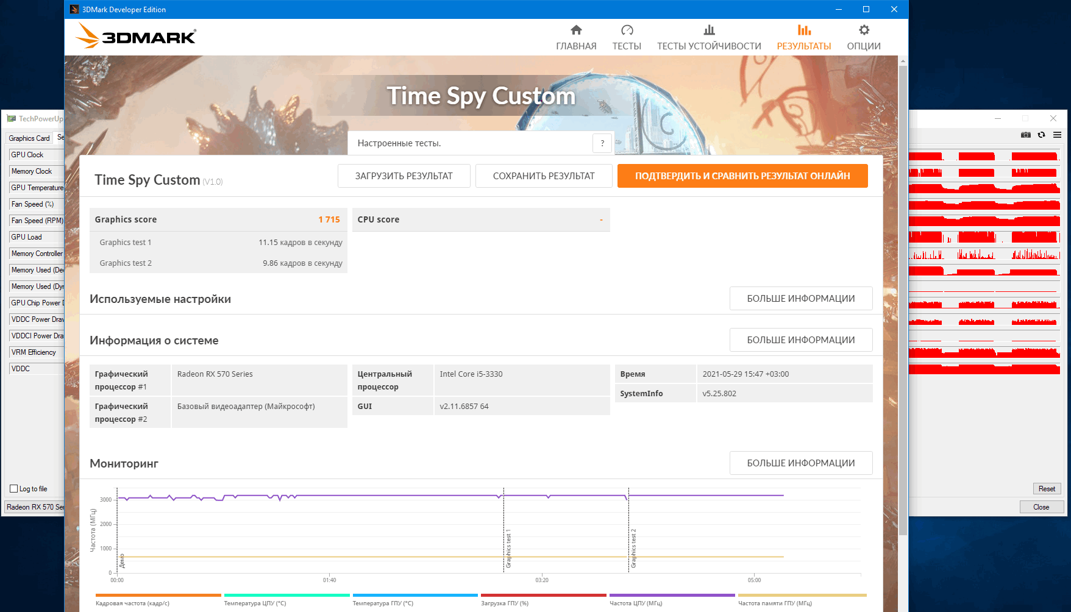Click the GPU Chip Power sensor label
Screen dimensions: 1071x612
coord(37,303)
